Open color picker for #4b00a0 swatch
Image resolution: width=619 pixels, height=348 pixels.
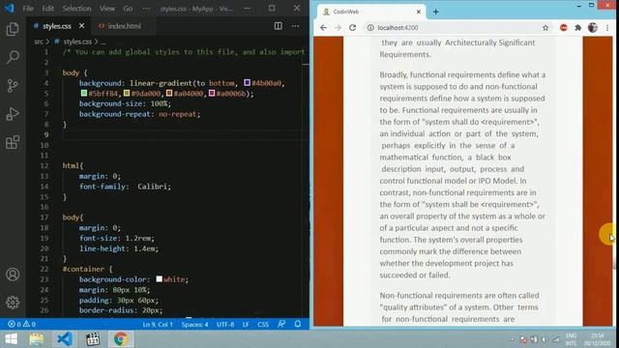point(248,83)
